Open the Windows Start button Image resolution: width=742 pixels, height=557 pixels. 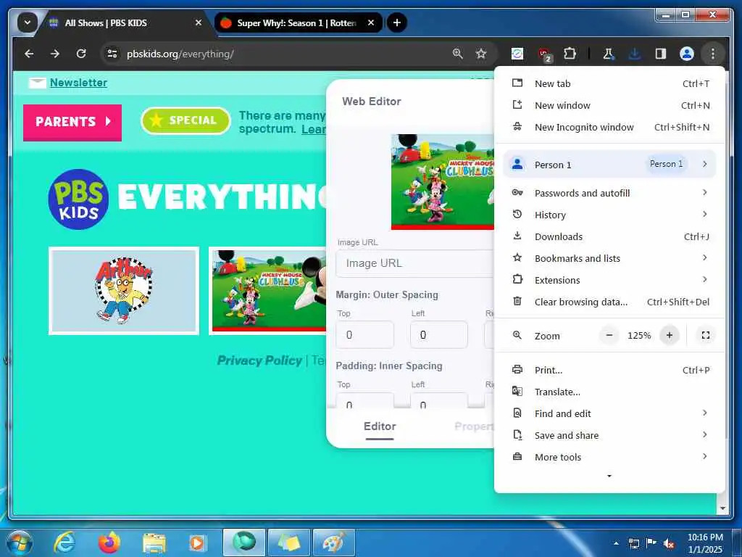pyautogui.click(x=19, y=542)
